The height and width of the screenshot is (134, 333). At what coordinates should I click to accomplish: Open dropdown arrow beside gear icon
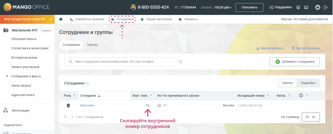(307, 96)
